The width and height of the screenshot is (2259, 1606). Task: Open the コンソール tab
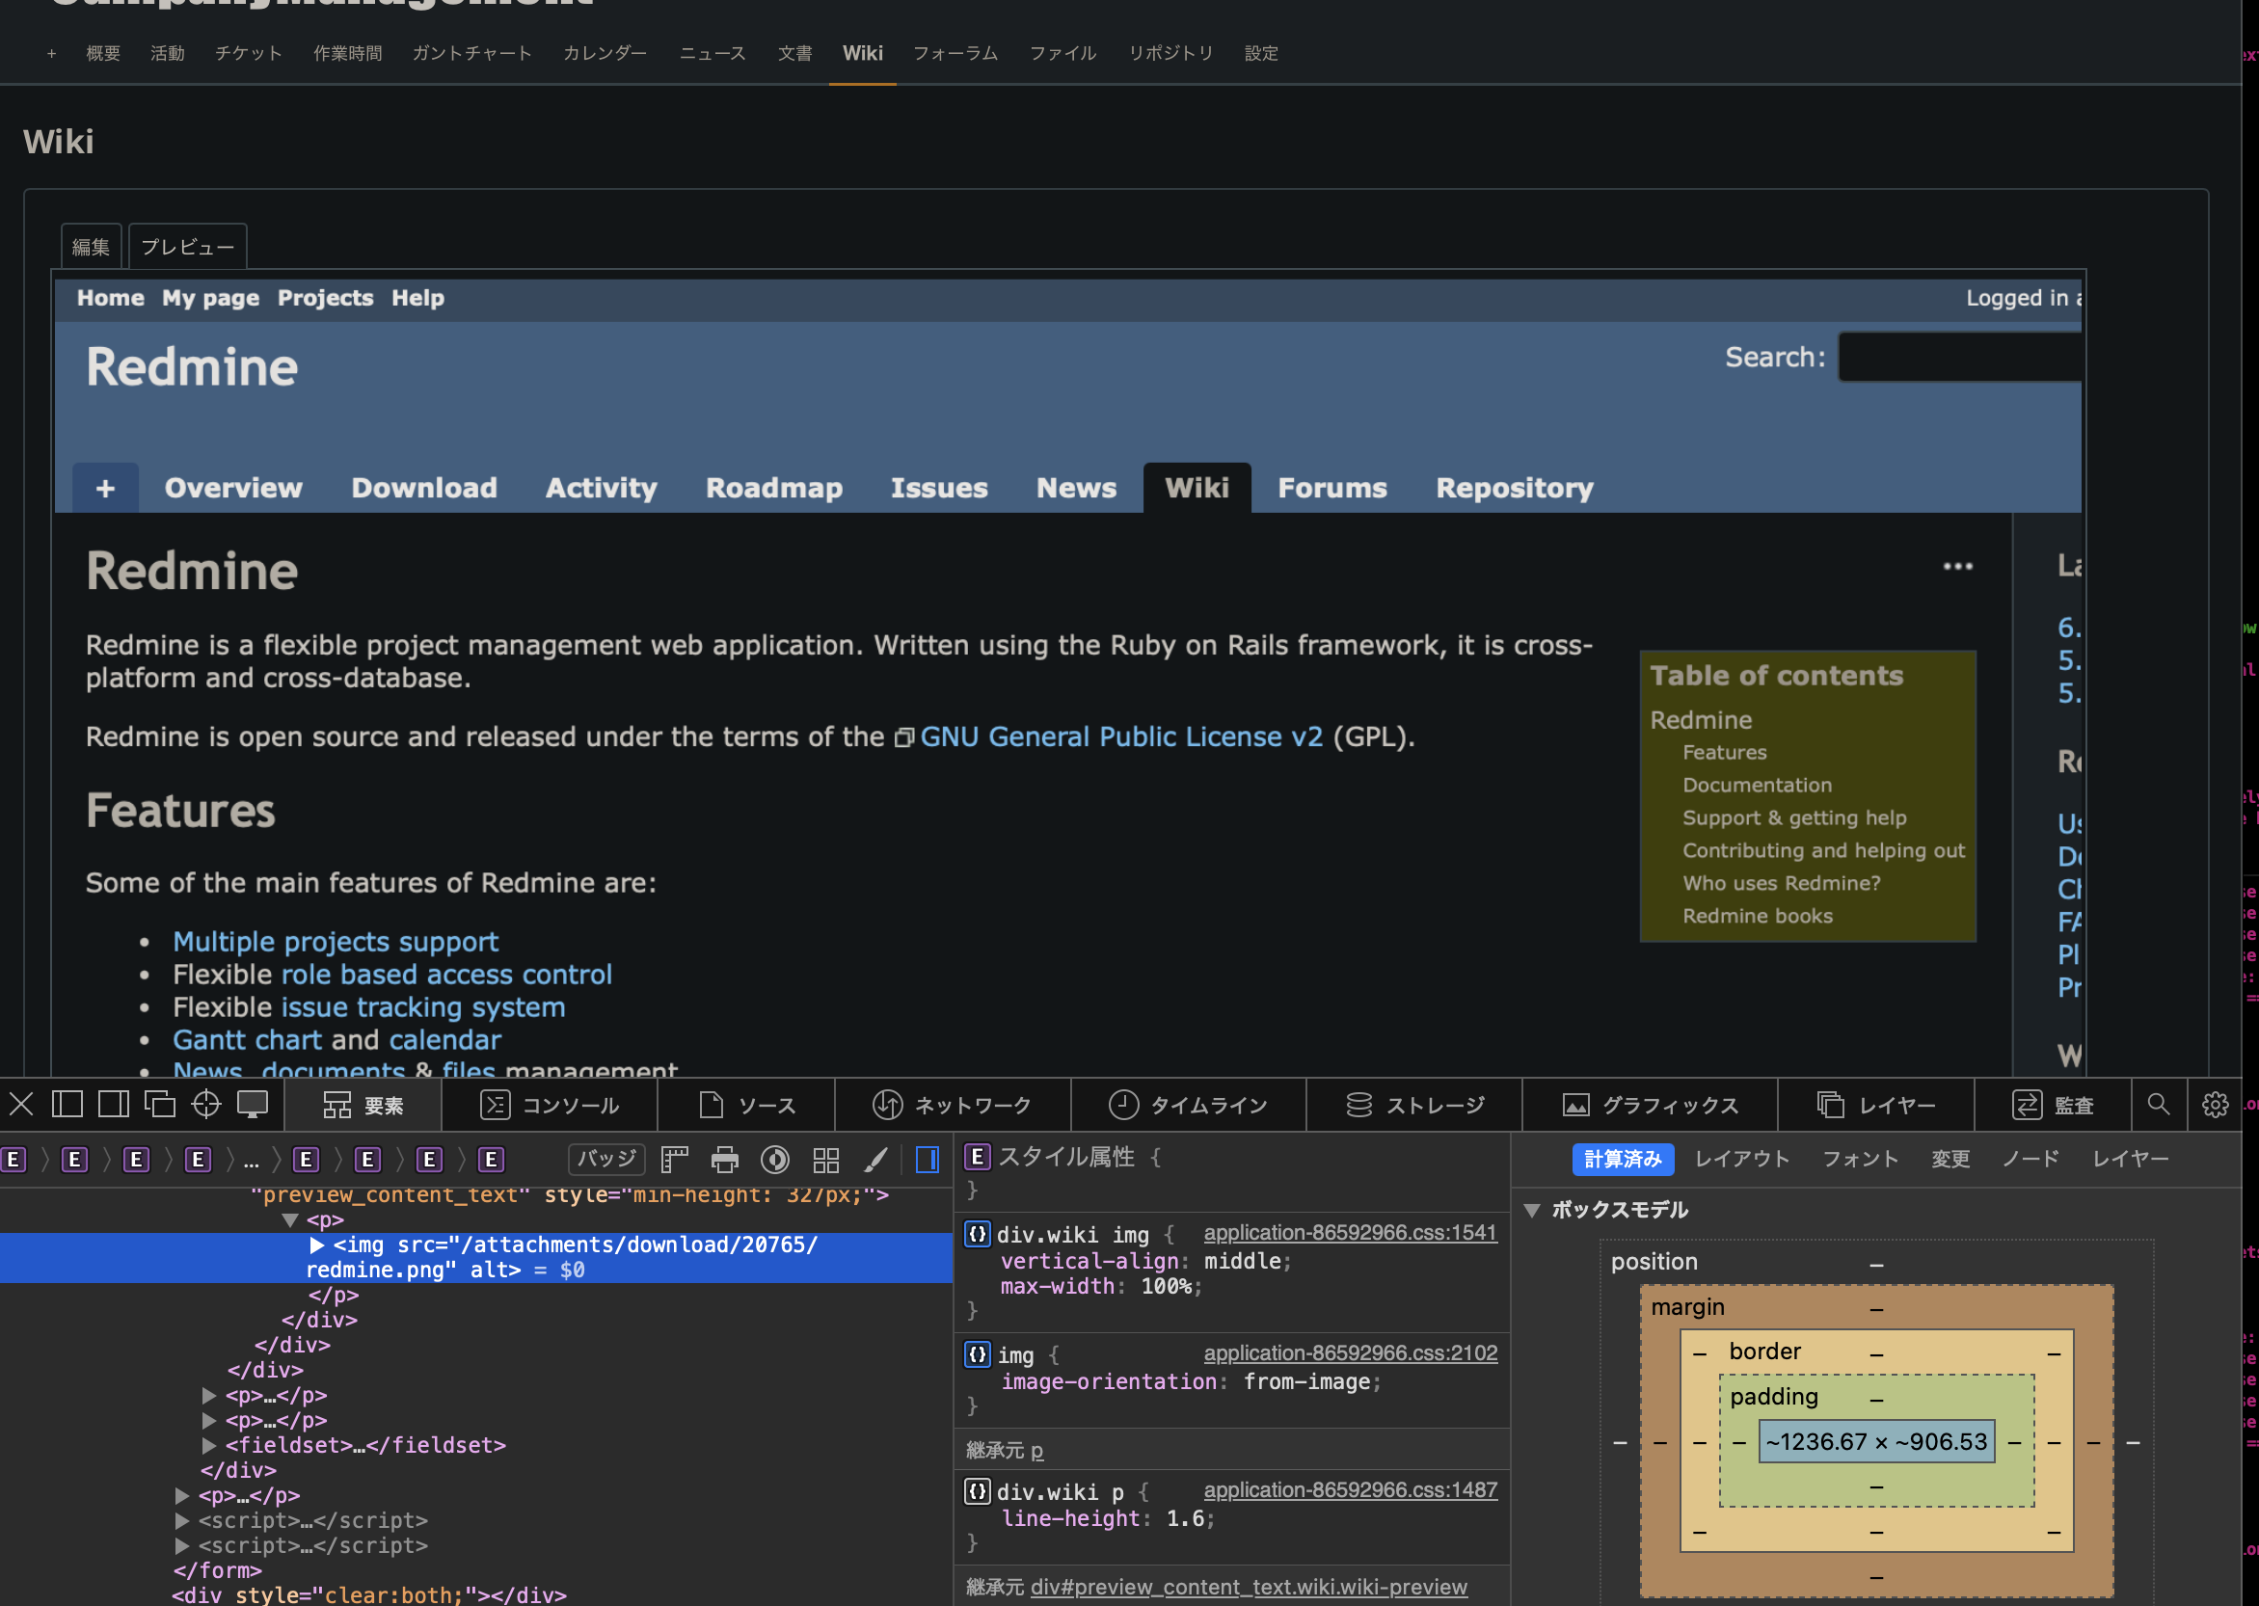549,1105
